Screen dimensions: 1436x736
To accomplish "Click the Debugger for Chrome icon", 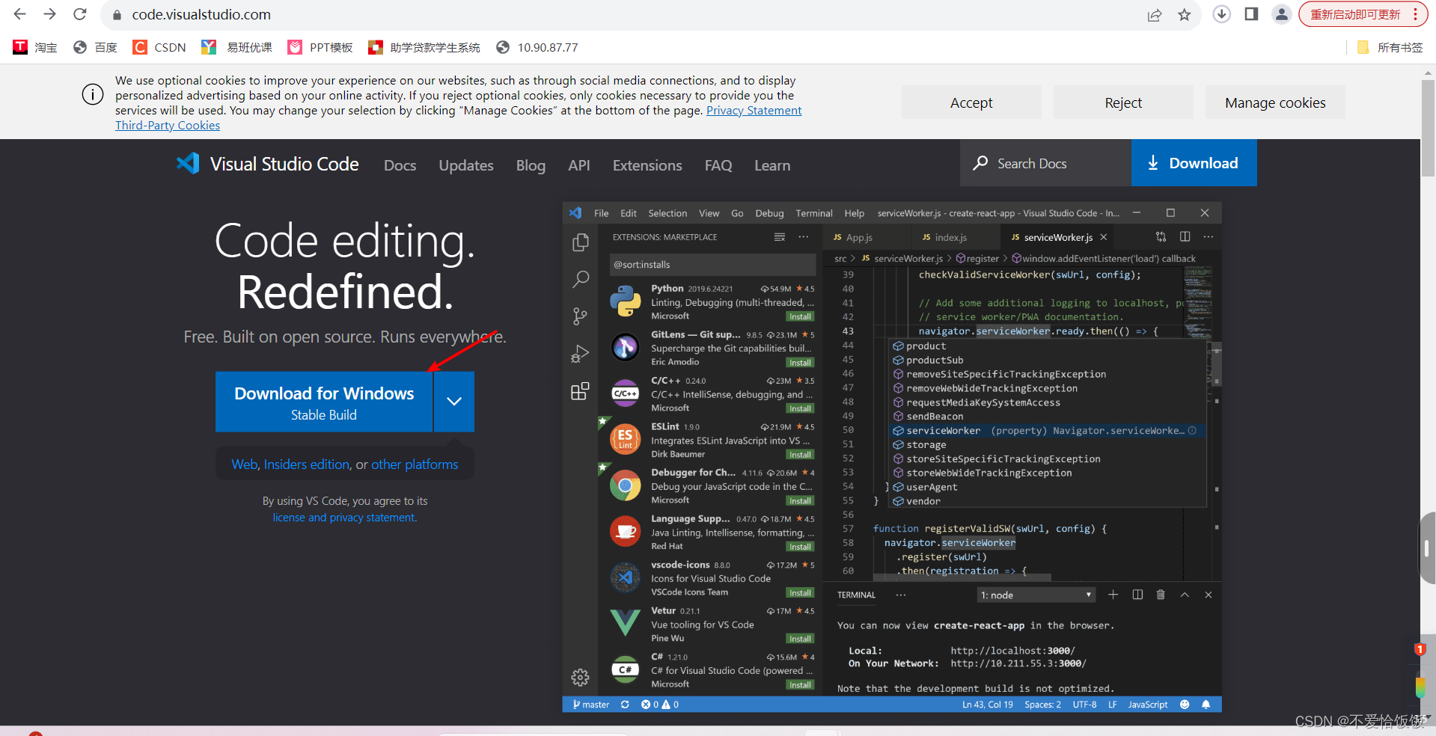I will pos(625,485).
